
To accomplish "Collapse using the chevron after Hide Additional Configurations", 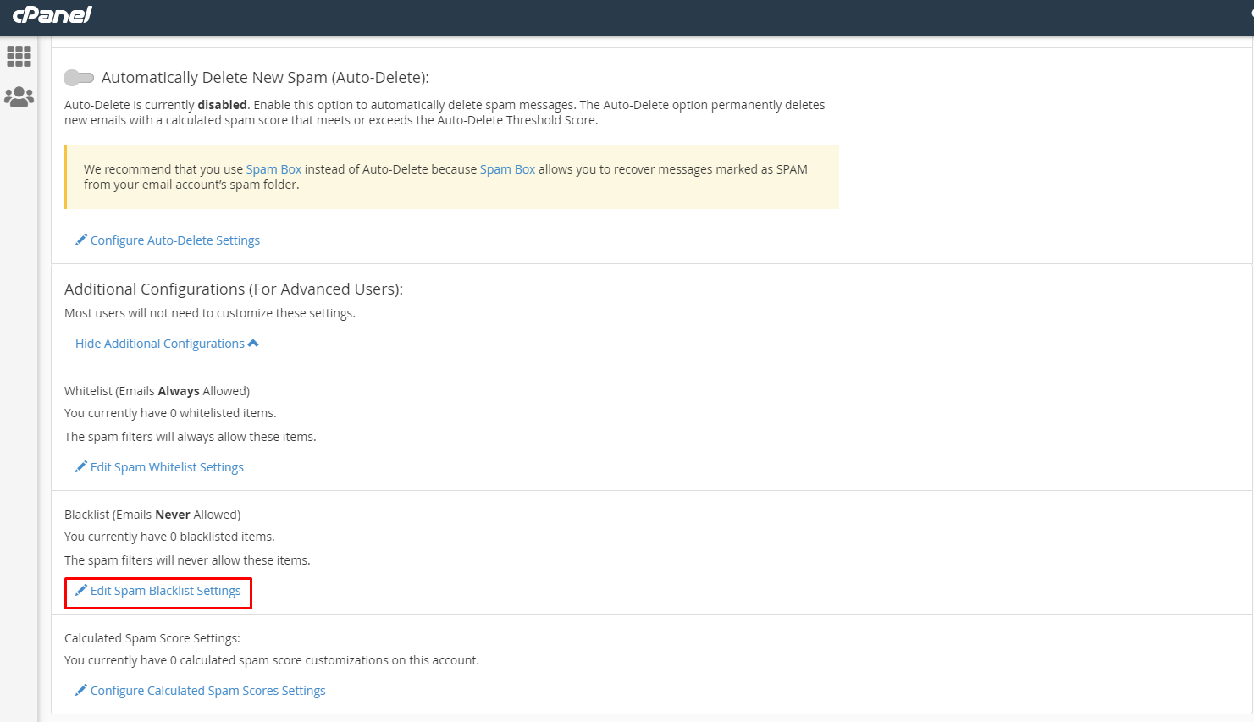I will pyautogui.click(x=253, y=343).
